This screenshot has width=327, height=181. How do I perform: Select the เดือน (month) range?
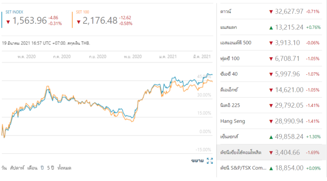33,168
